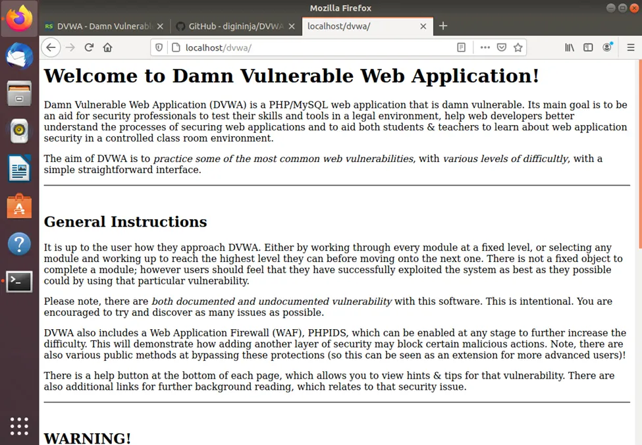This screenshot has width=642, height=445.
Task: Click italic text 'various levels of difficultly'
Action: point(506,159)
